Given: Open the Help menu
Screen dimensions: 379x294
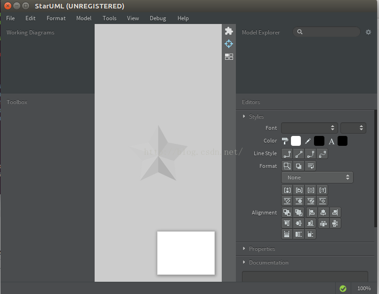Looking at the screenshot, I should click(183, 18).
